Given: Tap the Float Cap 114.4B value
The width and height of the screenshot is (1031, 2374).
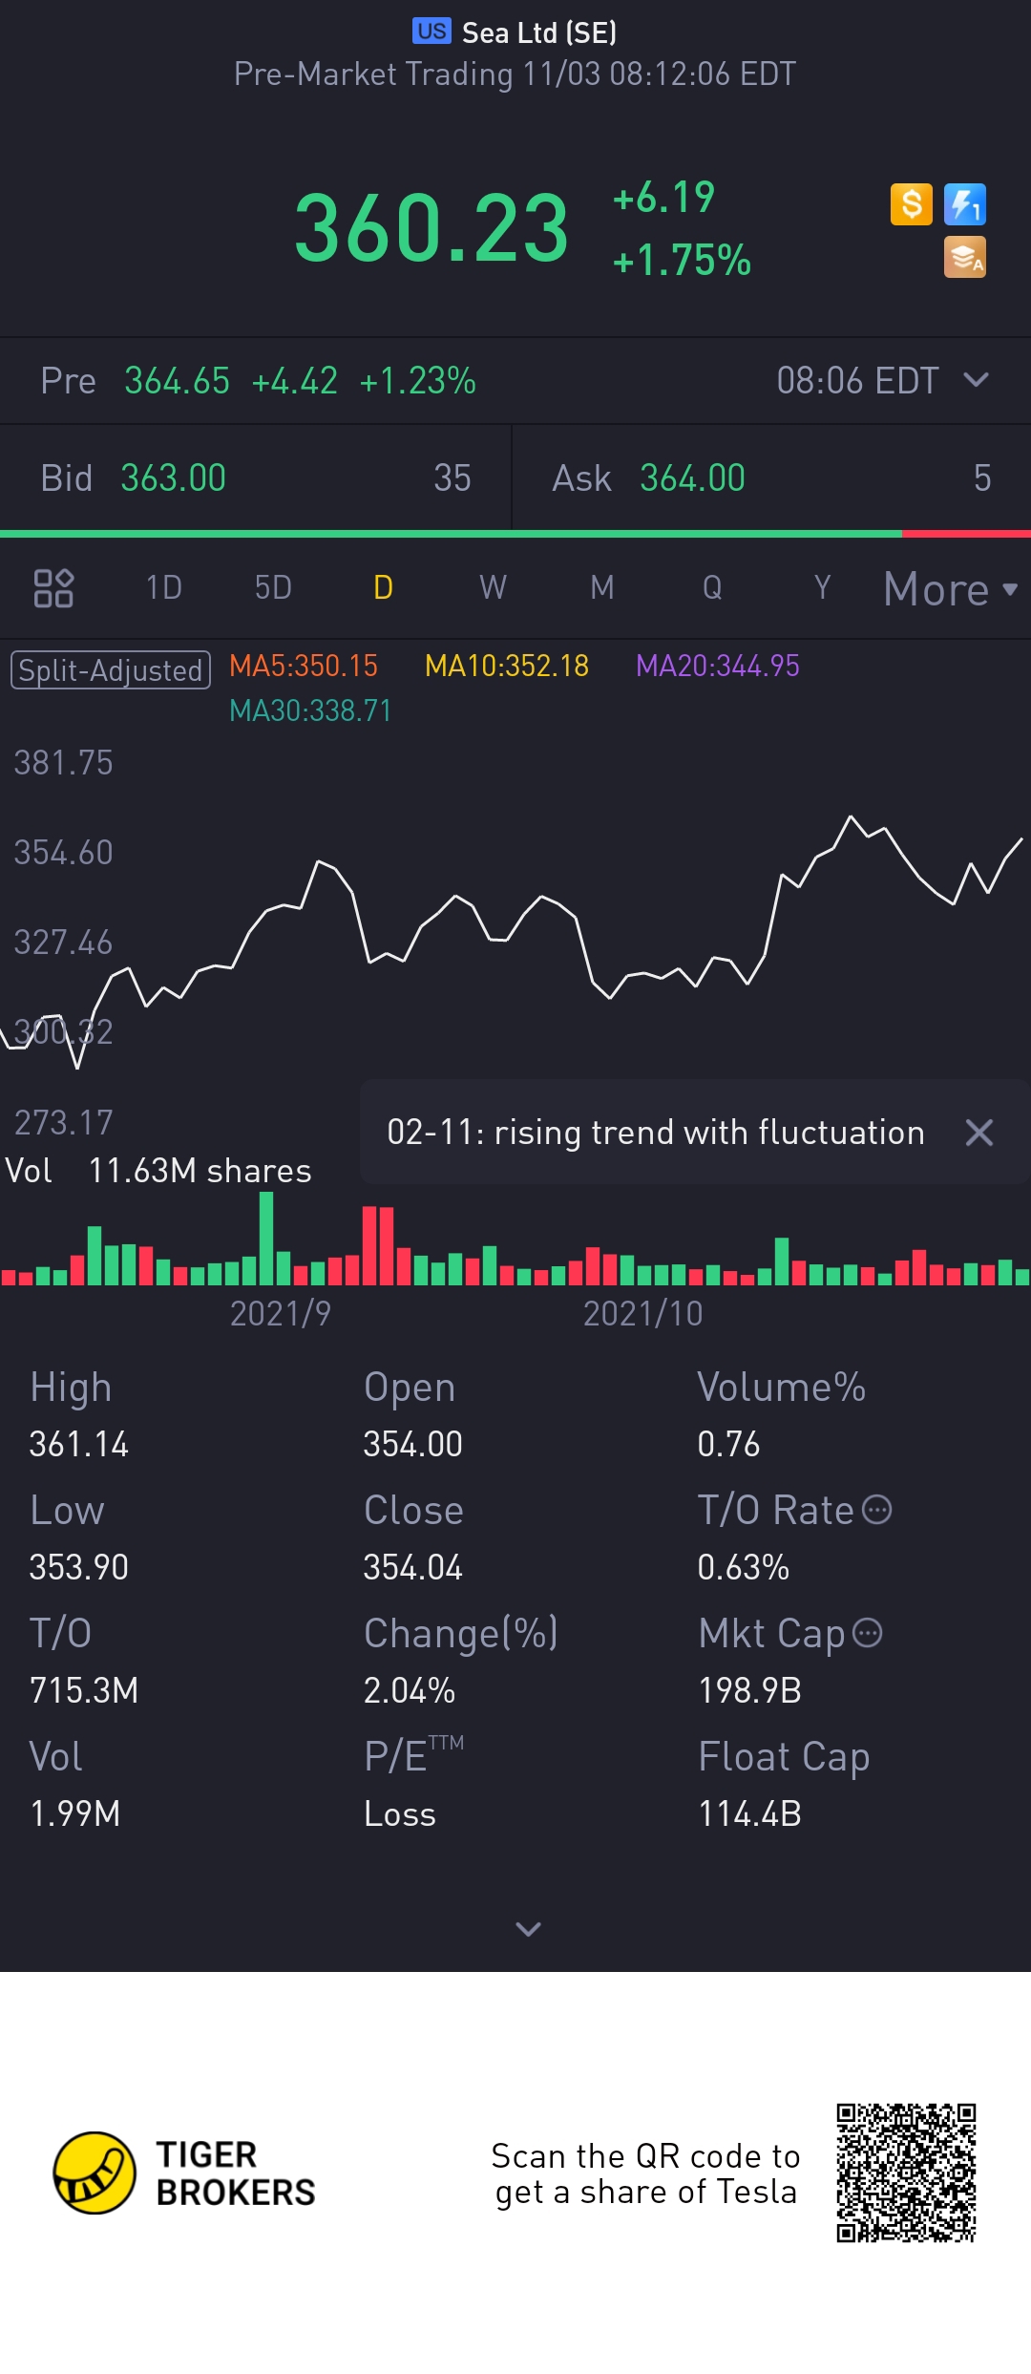Looking at the screenshot, I should pyautogui.click(x=749, y=1813).
